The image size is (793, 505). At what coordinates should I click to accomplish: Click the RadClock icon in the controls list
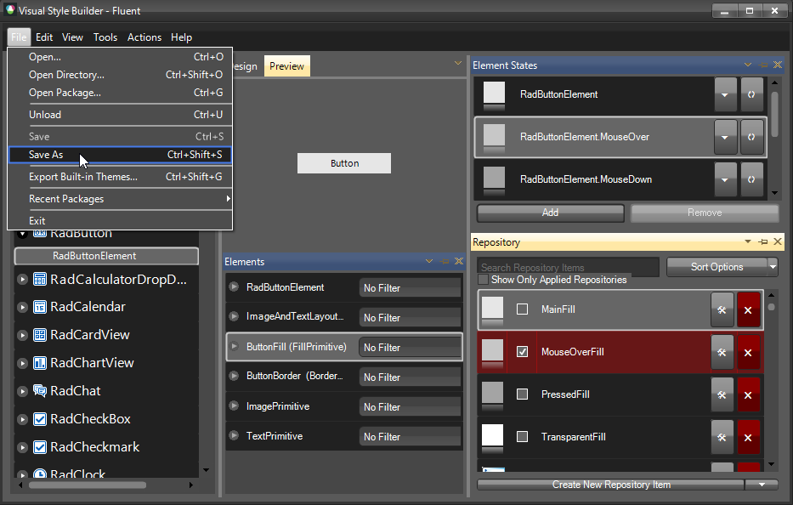pyautogui.click(x=40, y=474)
